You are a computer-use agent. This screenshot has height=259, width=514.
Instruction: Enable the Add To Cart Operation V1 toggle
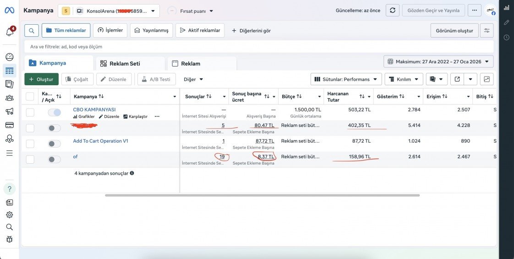(x=55, y=144)
